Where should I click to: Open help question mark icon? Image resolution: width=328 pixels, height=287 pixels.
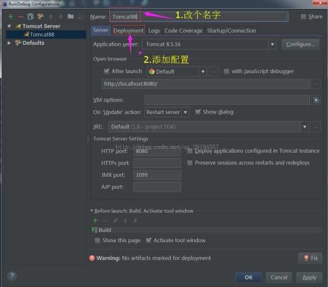(x=12, y=276)
